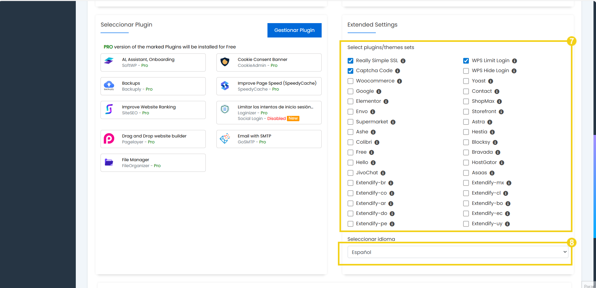The width and height of the screenshot is (596, 288).
Task: Select the Improve Website Ranking card
Action: click(x=153, y=110)
